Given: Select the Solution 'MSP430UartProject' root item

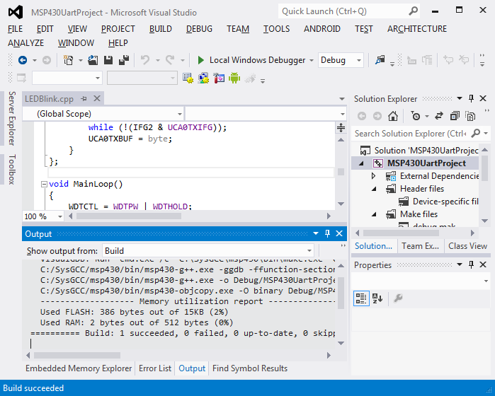Looking at the screenshot, I should click(x=420, y=151).
